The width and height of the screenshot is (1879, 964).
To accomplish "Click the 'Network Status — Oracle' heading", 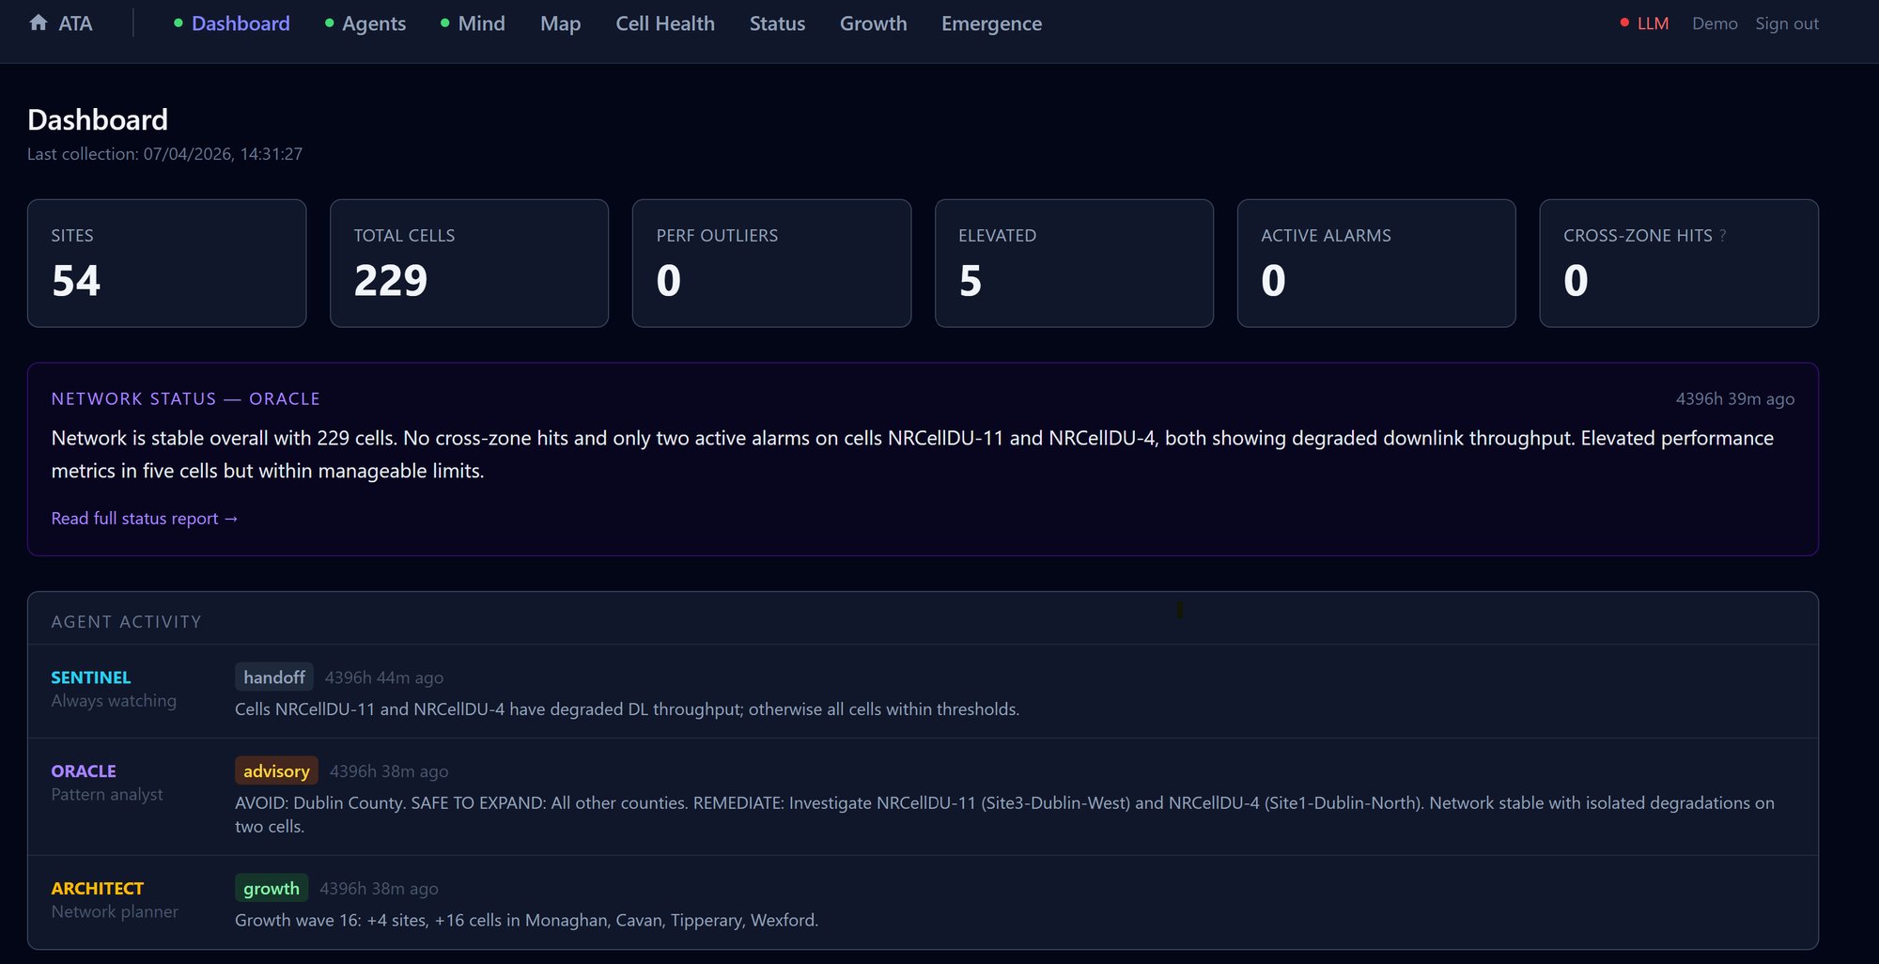I will (x=185, y=399).
